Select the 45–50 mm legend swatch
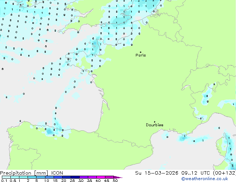 (109, 177)
